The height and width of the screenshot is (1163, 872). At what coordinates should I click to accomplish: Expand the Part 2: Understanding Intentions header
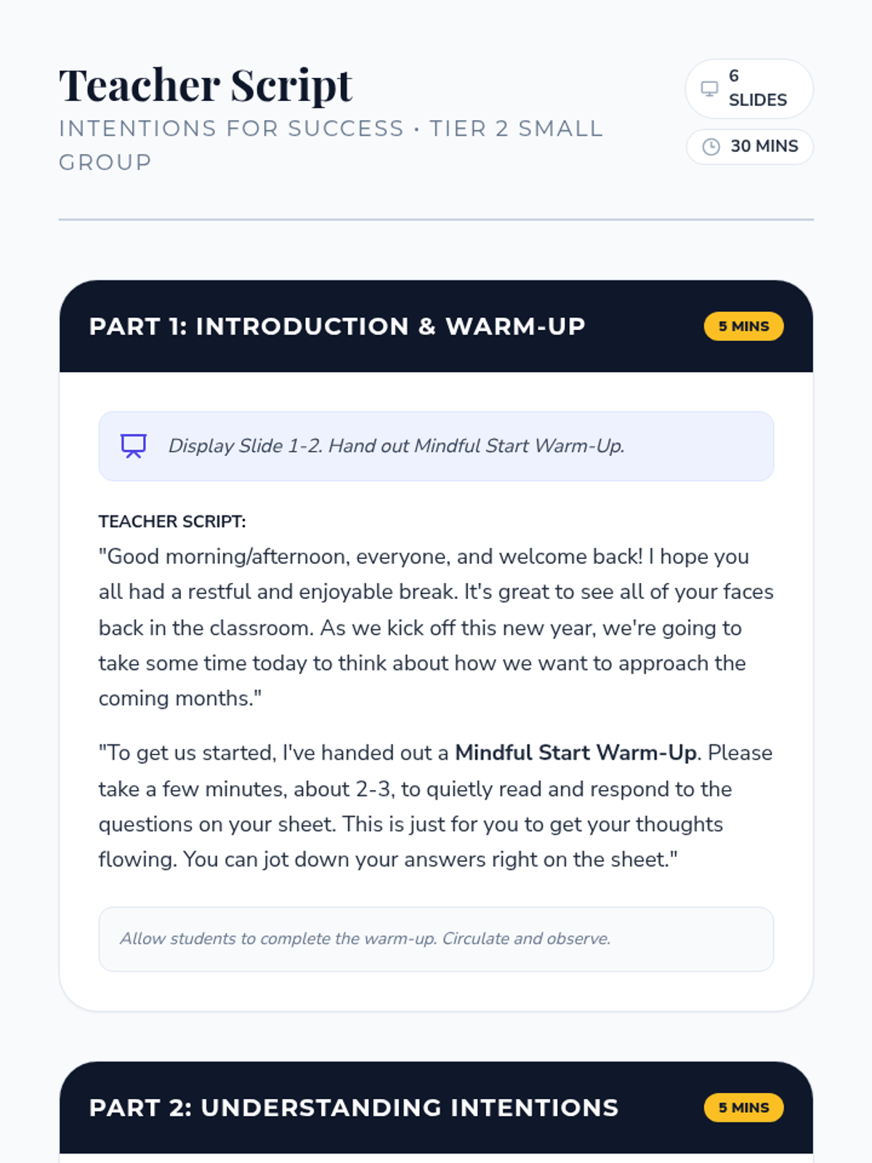coord(436,1108)
